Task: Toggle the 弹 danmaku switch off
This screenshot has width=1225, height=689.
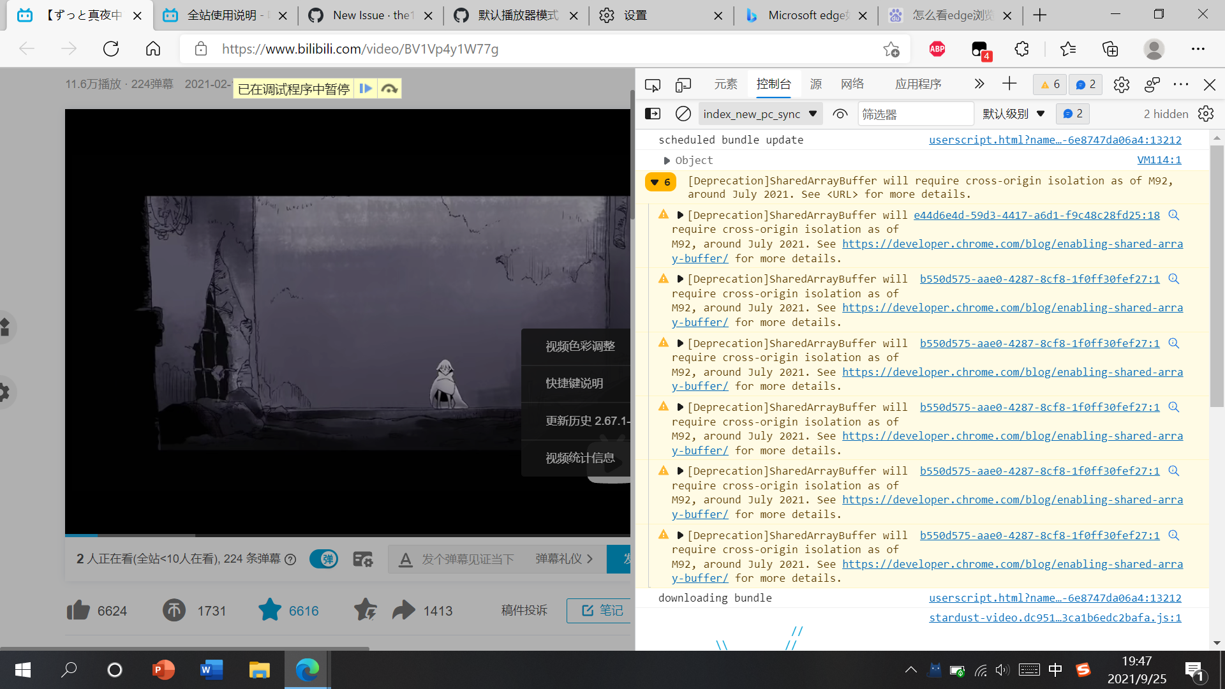Action: pyautogui.click(x=323, y=559)
